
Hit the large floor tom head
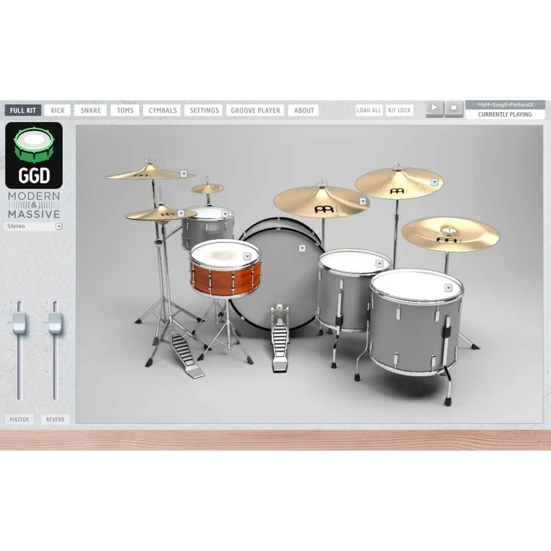click(x=416, y=285)
